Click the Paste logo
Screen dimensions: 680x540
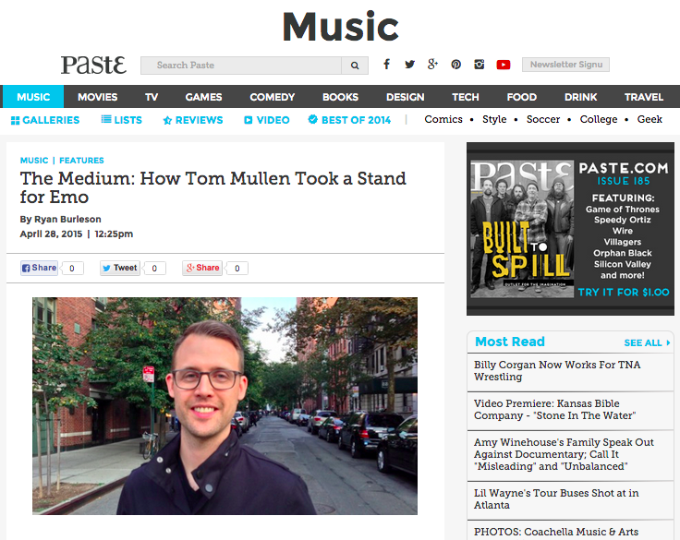pyautogui.click(x=93, y=65)
